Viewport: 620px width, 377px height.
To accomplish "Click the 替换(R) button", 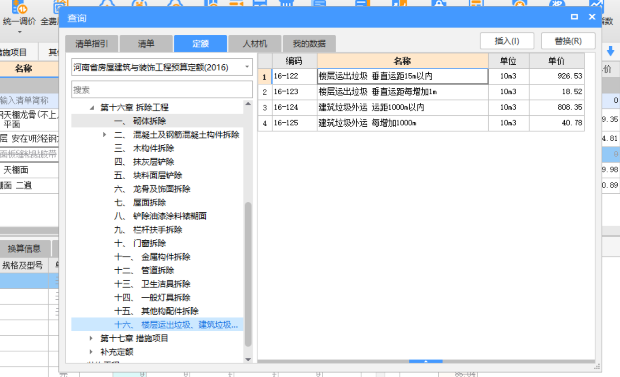I will point(568,41).
